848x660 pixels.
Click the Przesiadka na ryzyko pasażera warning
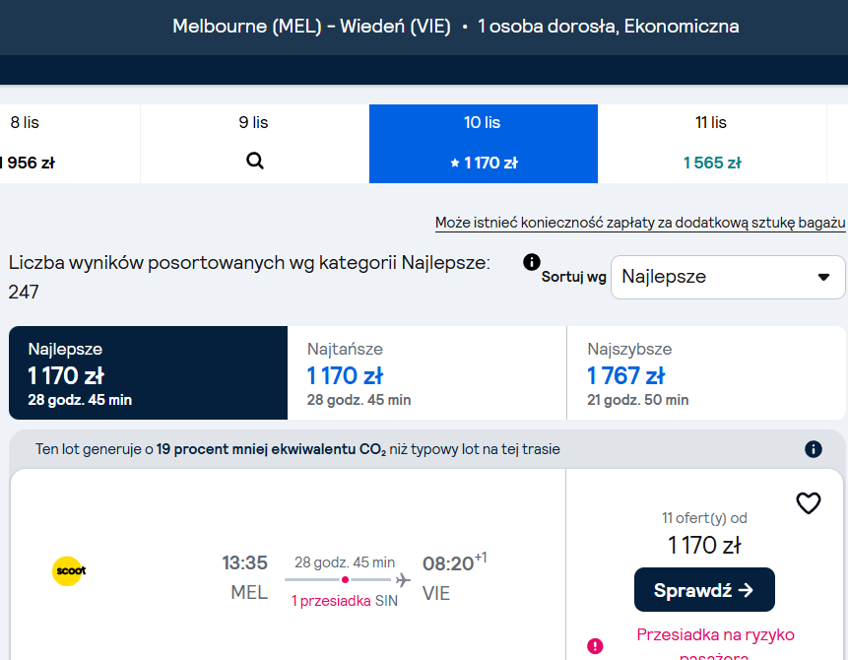[715, 645]
